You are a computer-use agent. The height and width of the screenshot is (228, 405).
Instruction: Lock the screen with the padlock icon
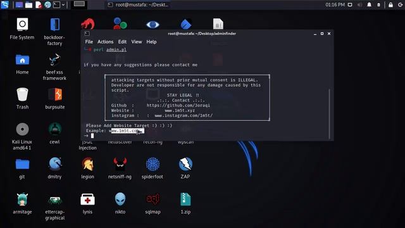[x=390, y=4]
